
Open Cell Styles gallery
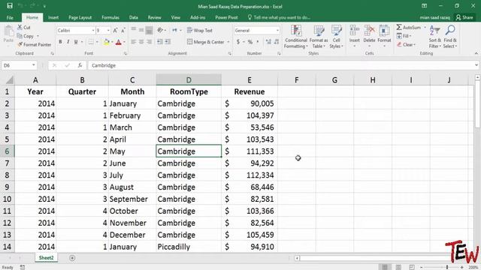pos(336,37)
